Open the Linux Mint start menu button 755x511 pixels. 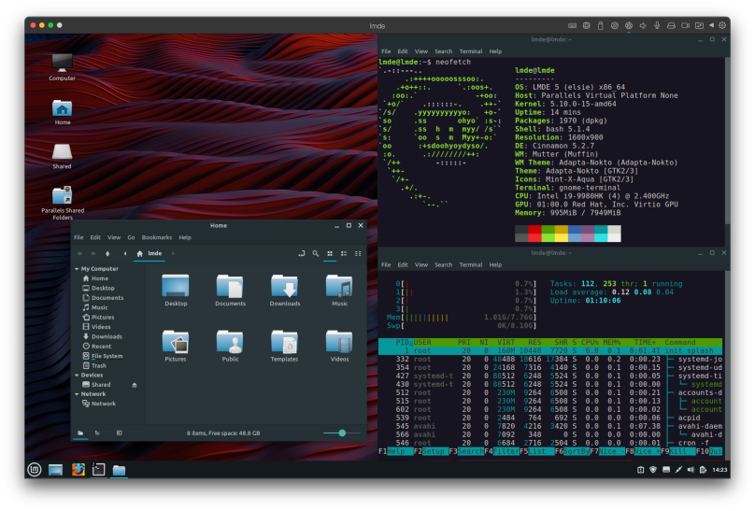(x=34, y=469)
